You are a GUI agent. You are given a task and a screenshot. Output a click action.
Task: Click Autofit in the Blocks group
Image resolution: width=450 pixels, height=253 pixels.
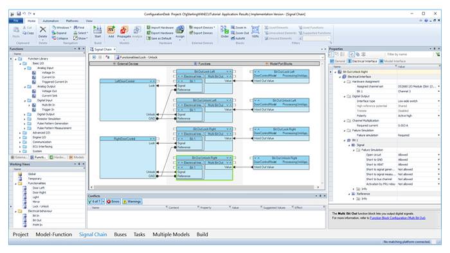(238, 39)
